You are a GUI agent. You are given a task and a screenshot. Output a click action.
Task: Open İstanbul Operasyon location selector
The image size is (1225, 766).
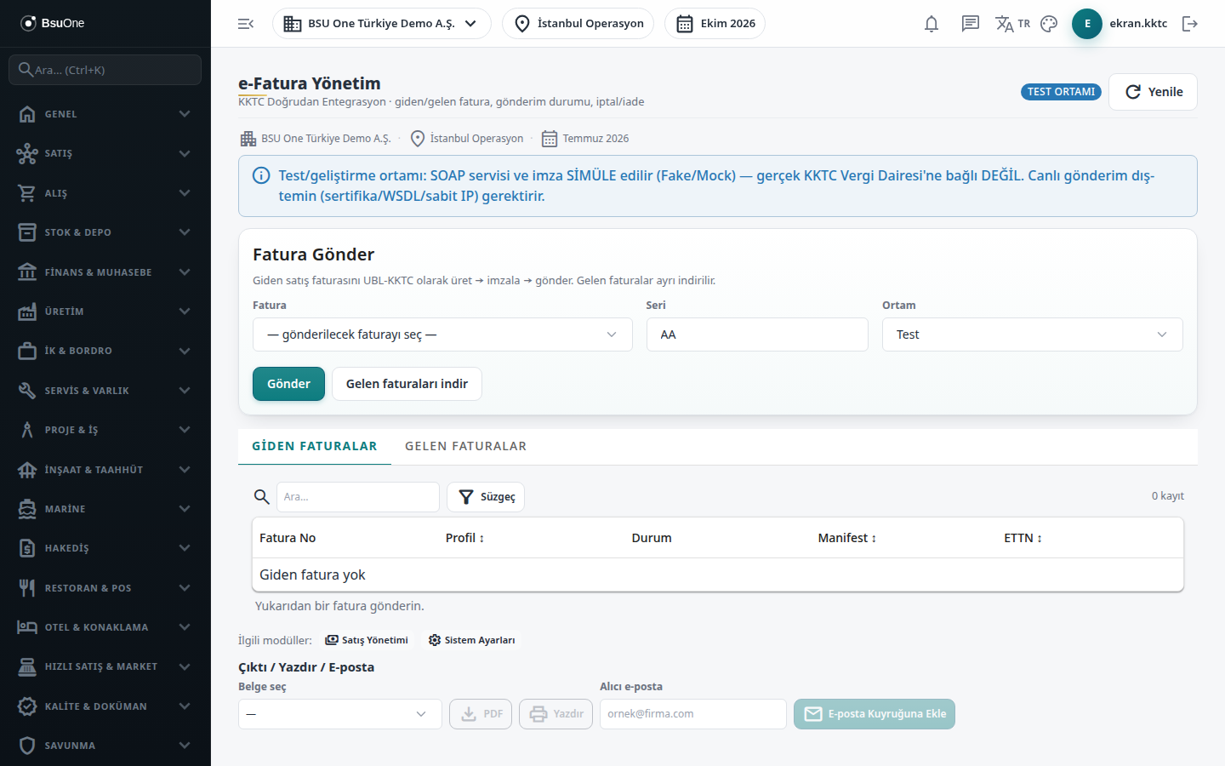[x=578, y=24]
